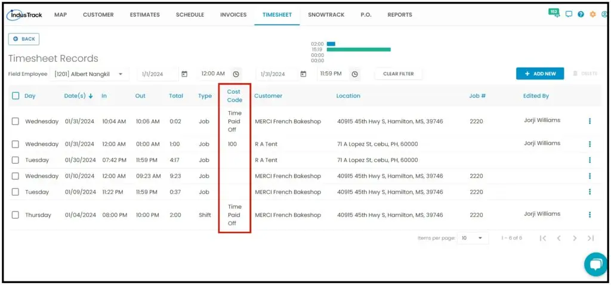Click the cost code value 100

[x=232, y=144]
